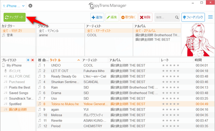The image size is (215, 131).
Task: Open the Saved Songs playlist
Action: (18, 93)
